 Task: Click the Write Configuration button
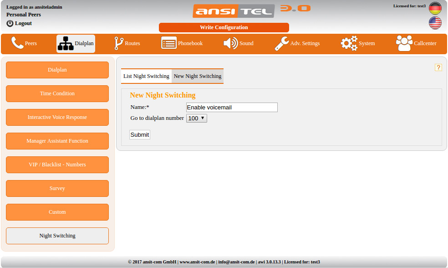pos(224,27)
